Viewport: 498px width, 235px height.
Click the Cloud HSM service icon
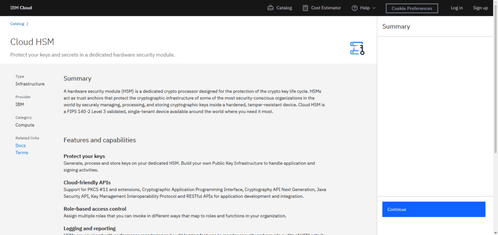pos(357,48)
